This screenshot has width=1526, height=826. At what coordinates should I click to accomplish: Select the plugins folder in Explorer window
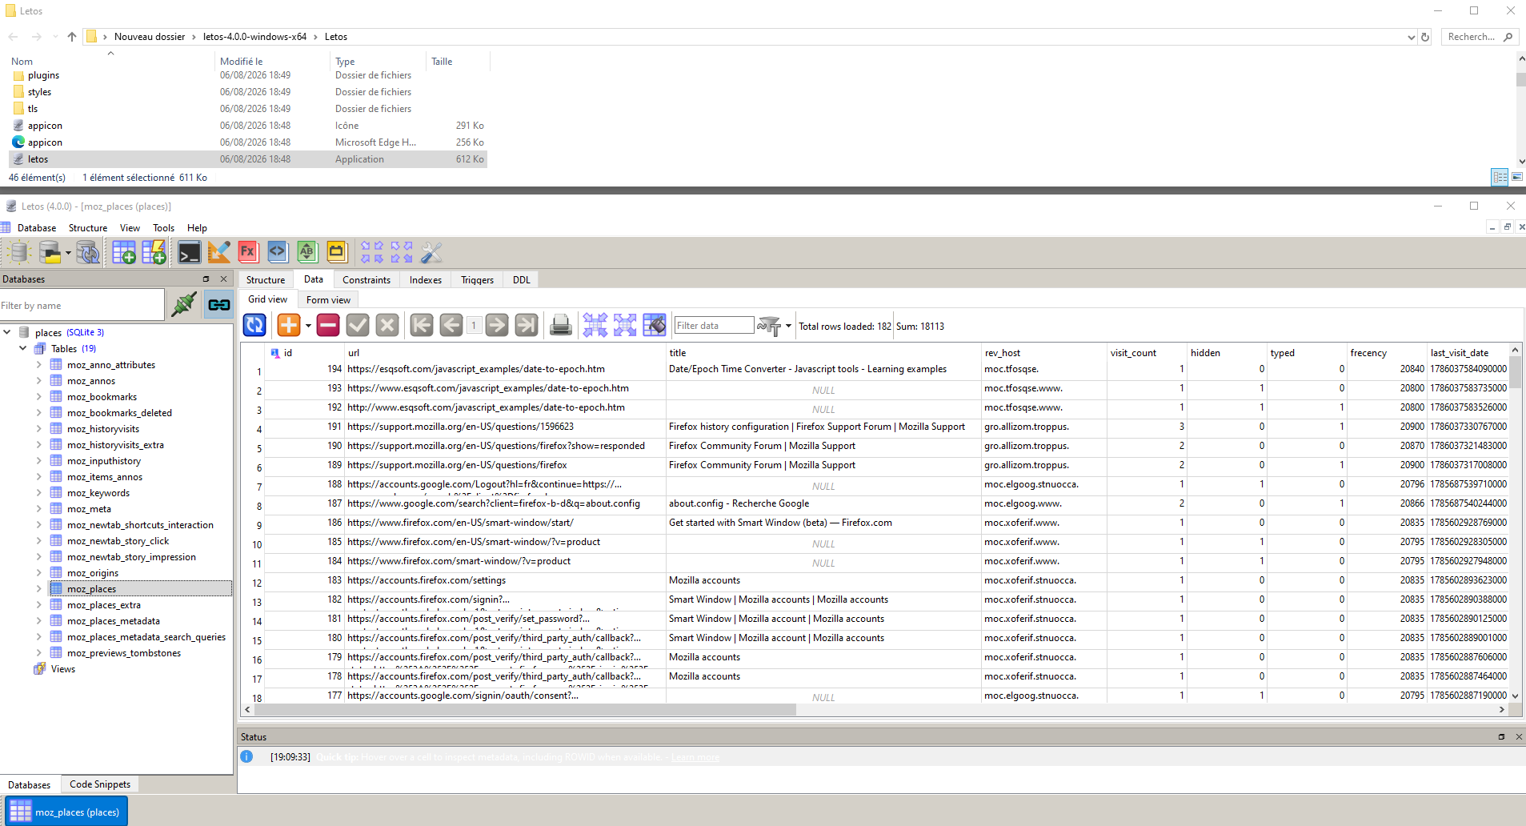coord(43,75)
